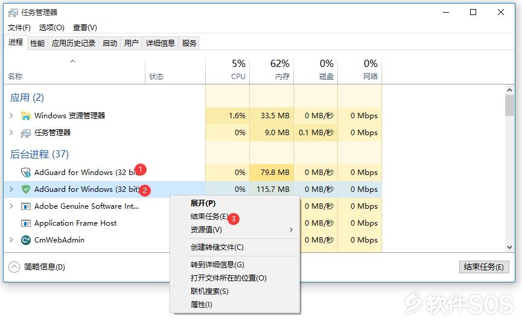
Task: Click the green AdGuard shield icon
Action: click(25, 189)
